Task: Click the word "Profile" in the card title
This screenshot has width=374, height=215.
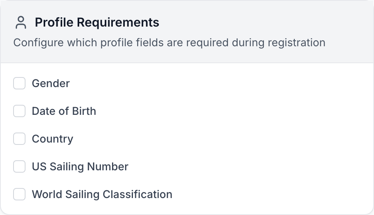Action: 54,22
